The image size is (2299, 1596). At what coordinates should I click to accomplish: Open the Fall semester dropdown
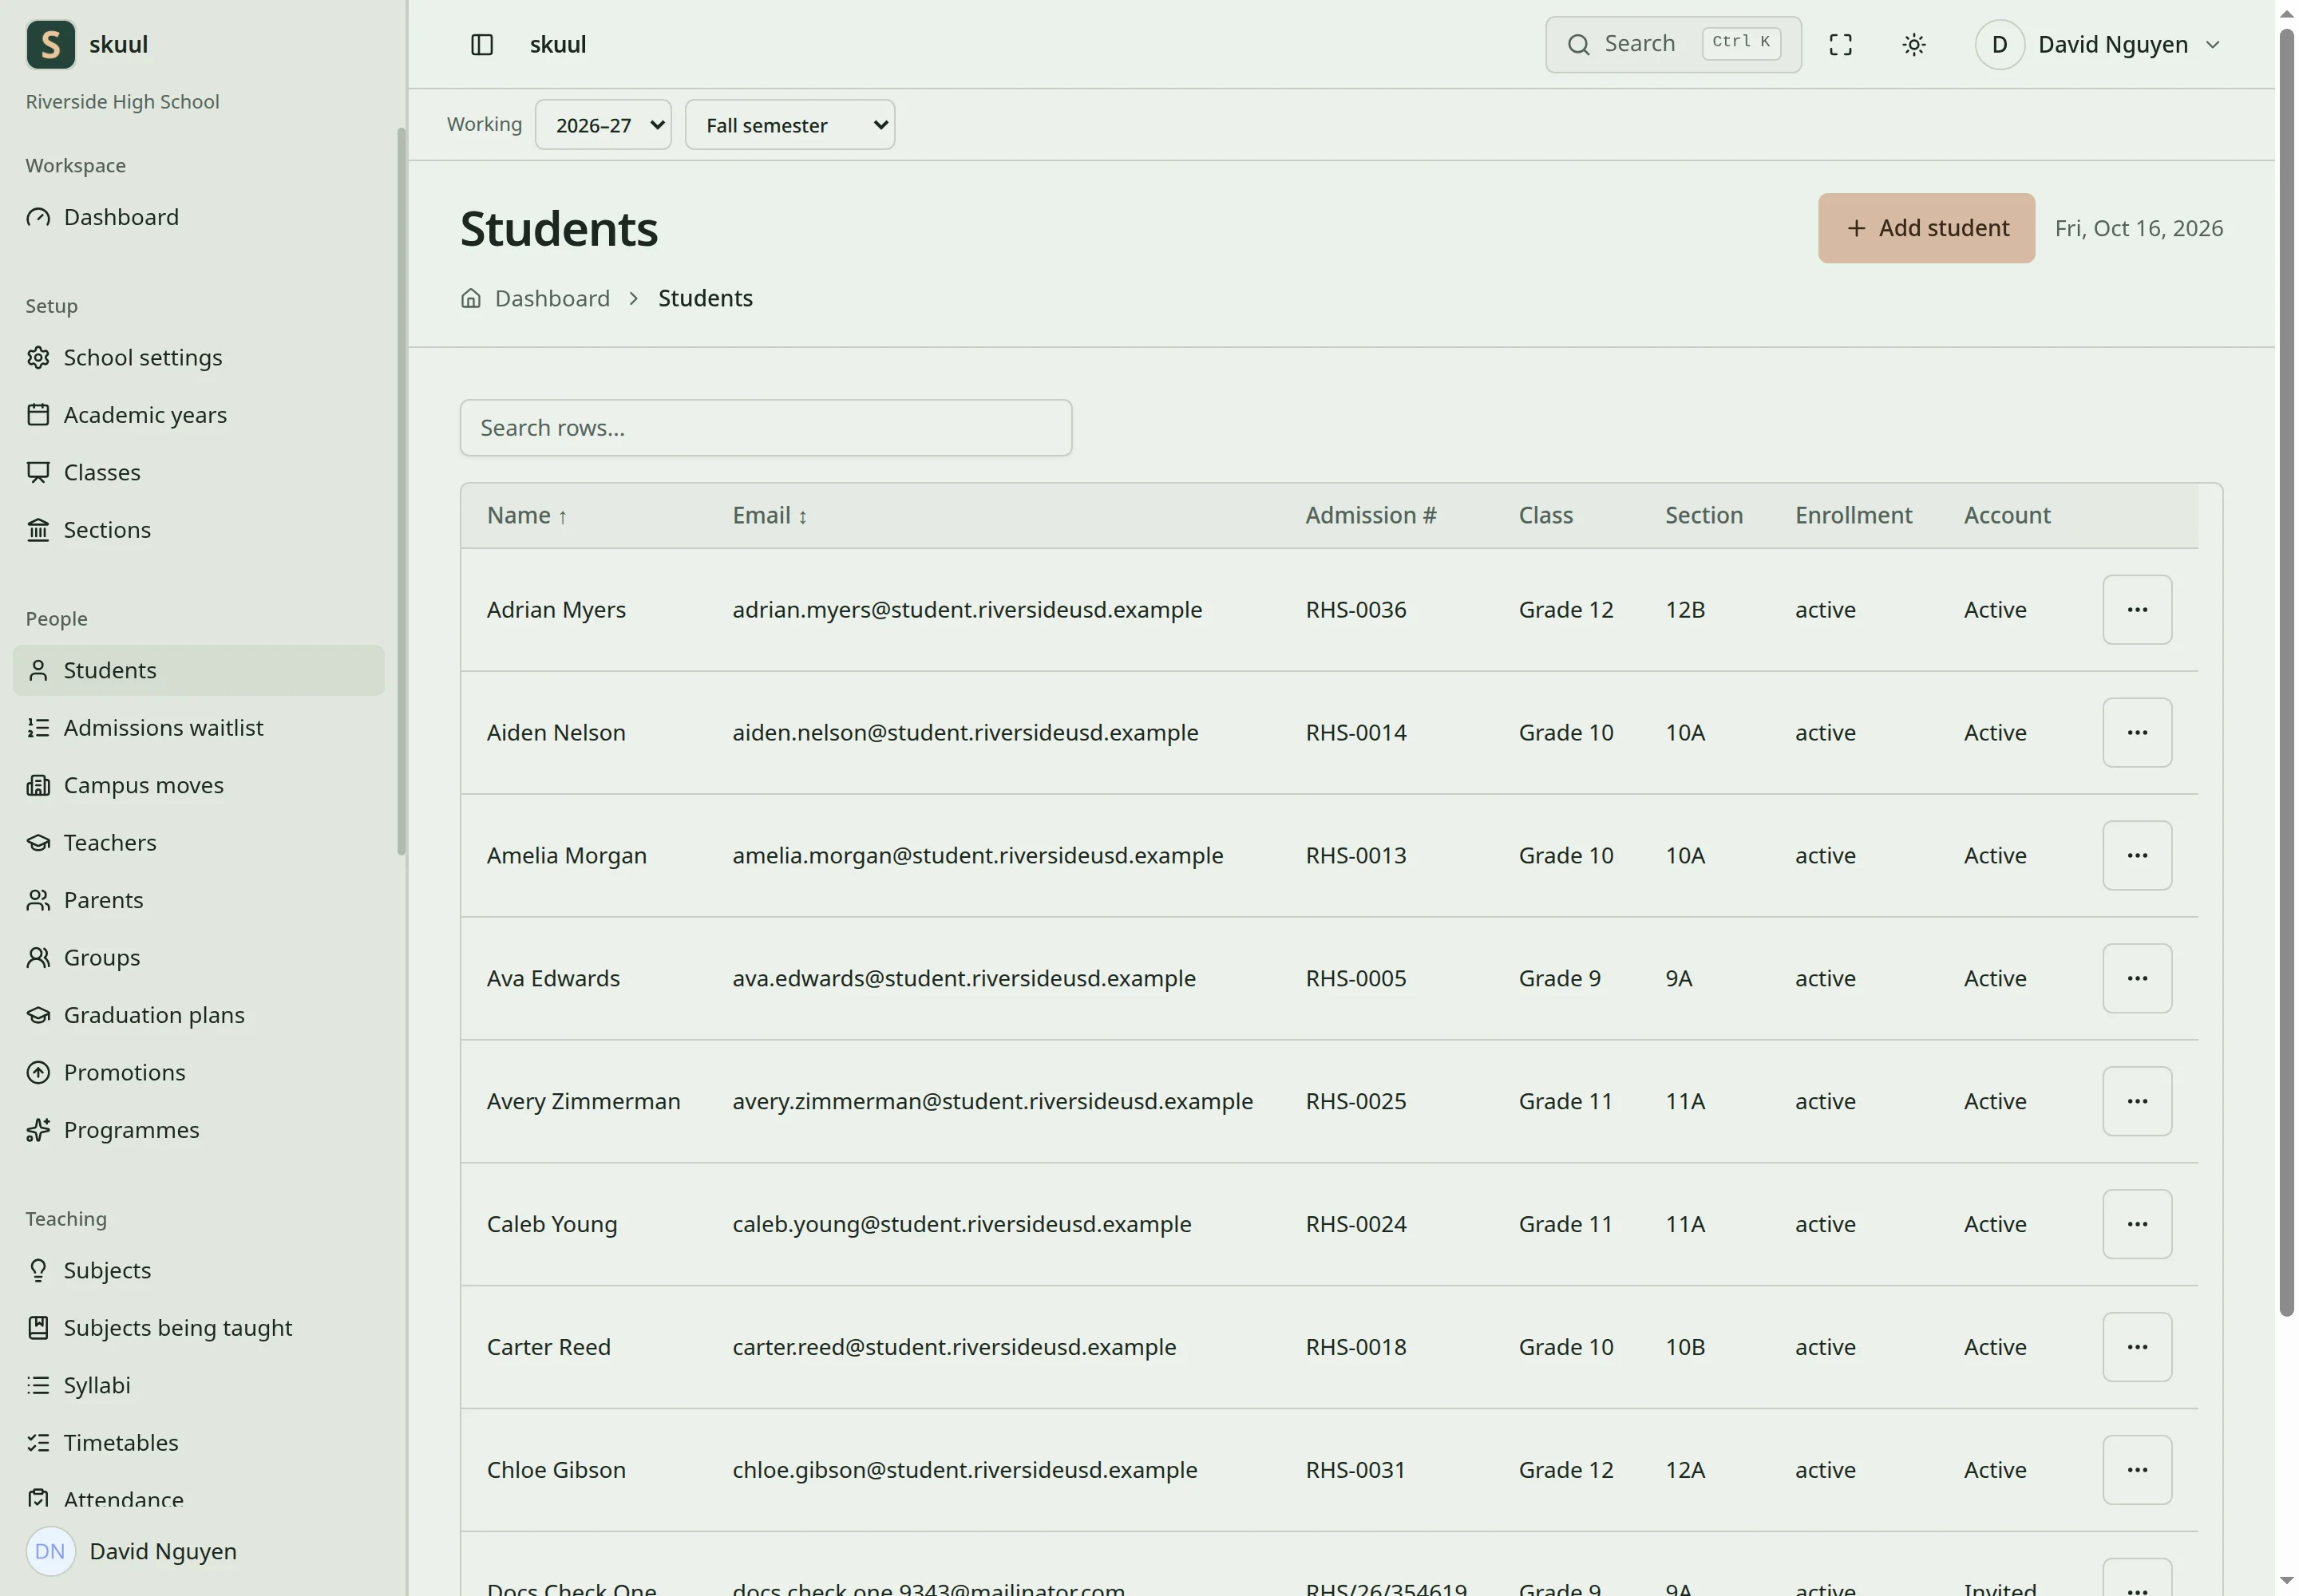(x=789, y=125)
